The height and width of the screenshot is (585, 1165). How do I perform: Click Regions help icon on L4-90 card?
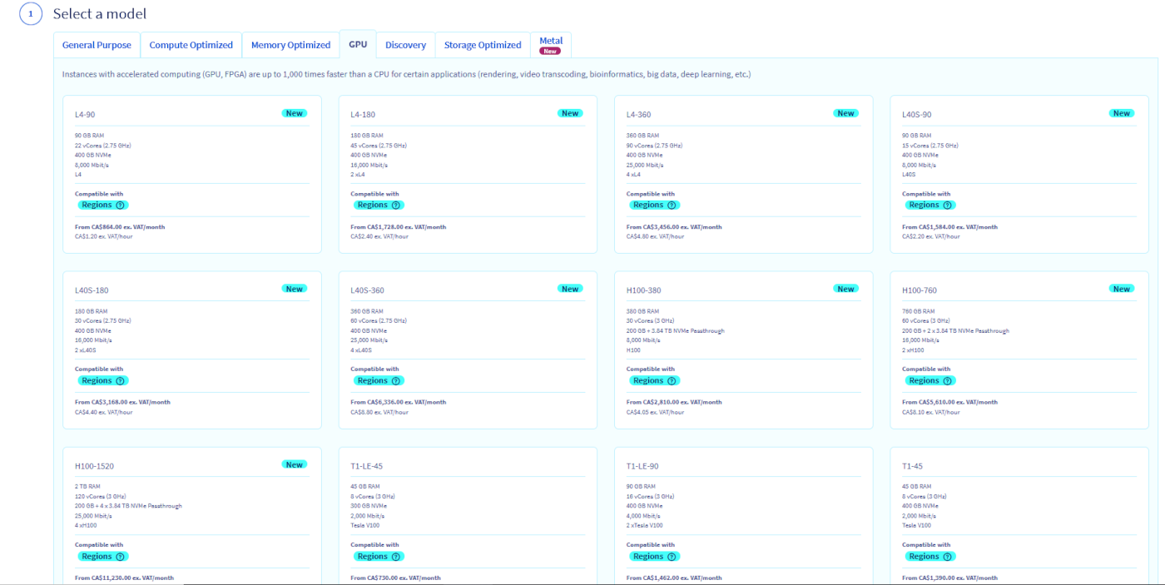tap(120, 205)
